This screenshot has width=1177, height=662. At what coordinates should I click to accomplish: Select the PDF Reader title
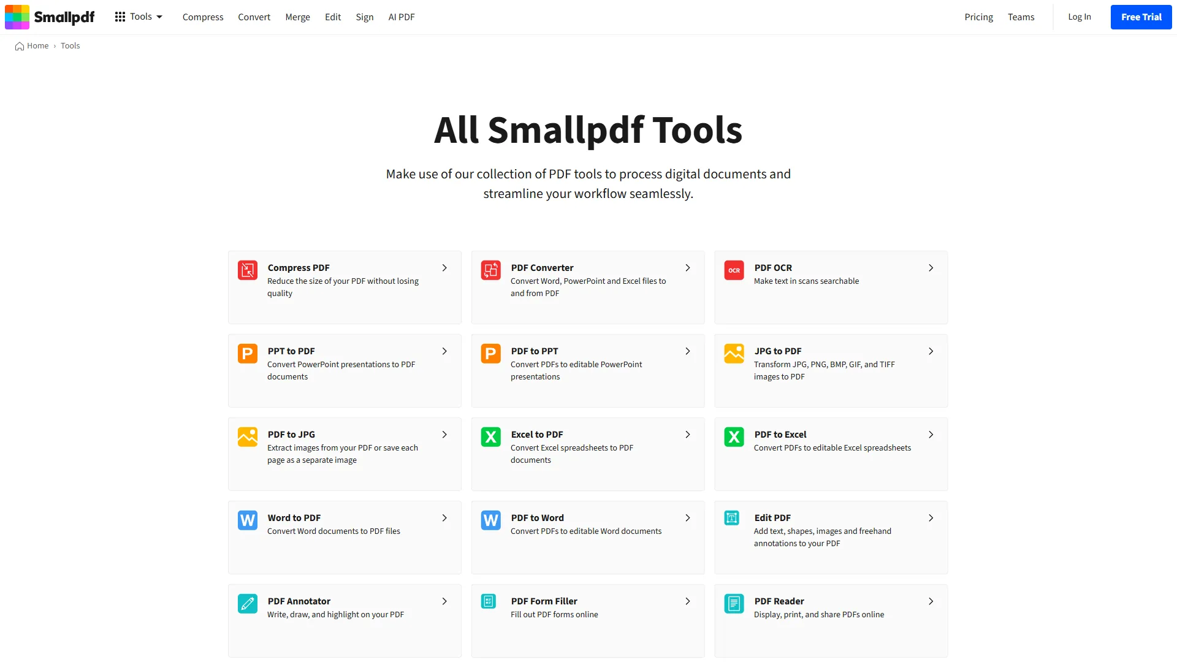coord(779,601)
